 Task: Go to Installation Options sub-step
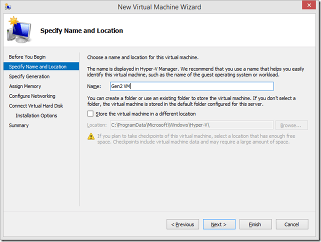click(36, 115)
